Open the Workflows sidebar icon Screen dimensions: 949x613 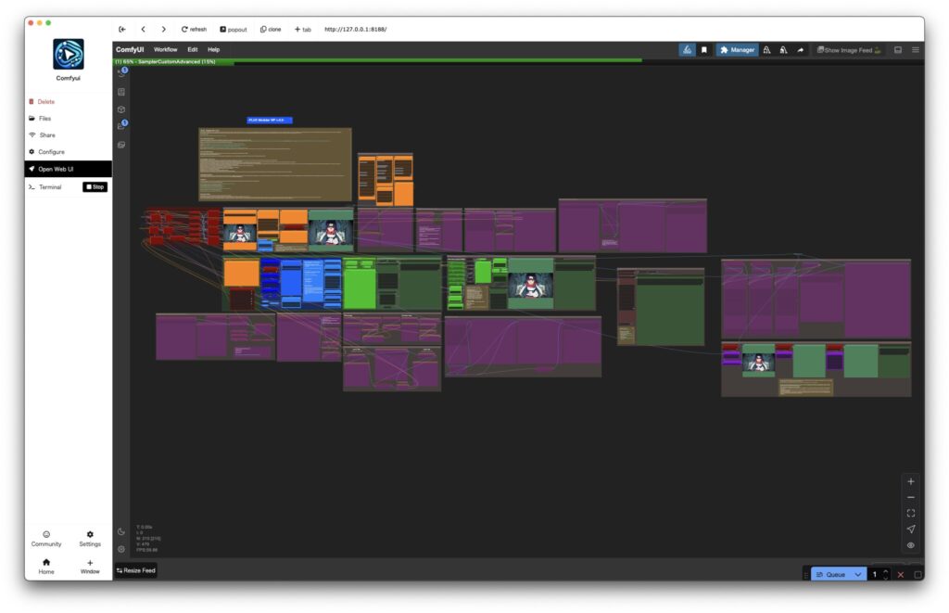(121, 127)
